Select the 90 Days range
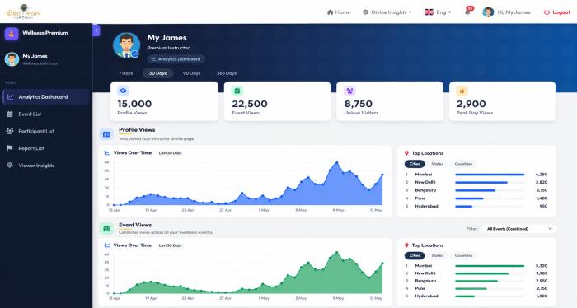This screenshot has height=308, width=577. 192,73
